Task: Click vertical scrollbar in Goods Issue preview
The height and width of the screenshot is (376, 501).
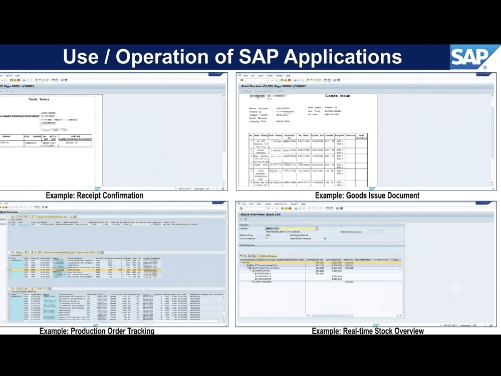Action: coord(492,139)
